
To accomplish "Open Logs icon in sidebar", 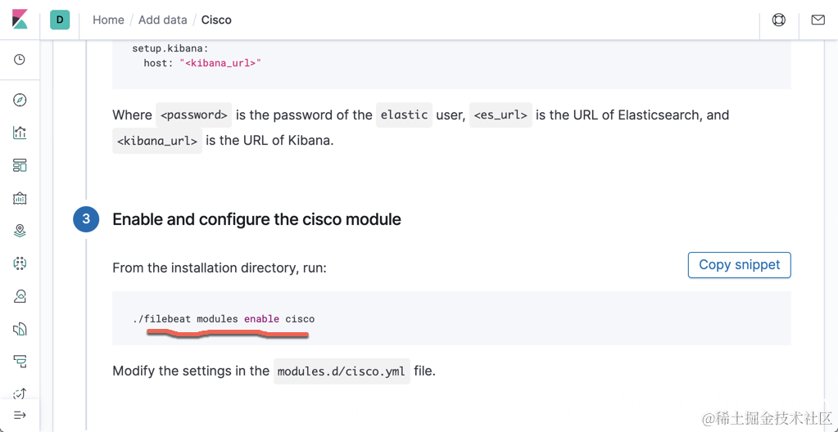I will click(20, 329).
